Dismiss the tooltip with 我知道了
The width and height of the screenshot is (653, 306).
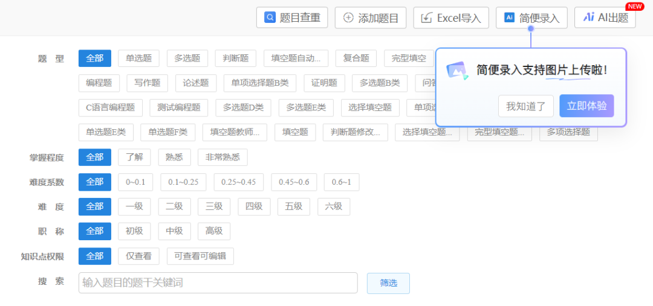pos(525,106)
